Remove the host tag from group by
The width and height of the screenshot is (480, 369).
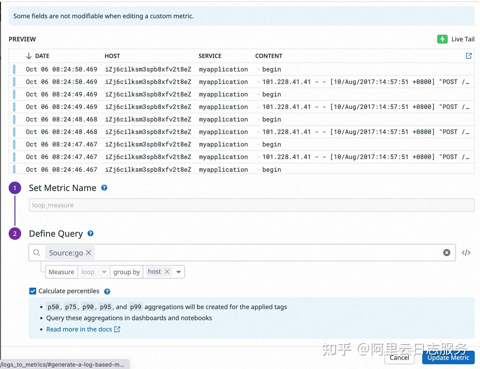[x=167, y=271]
